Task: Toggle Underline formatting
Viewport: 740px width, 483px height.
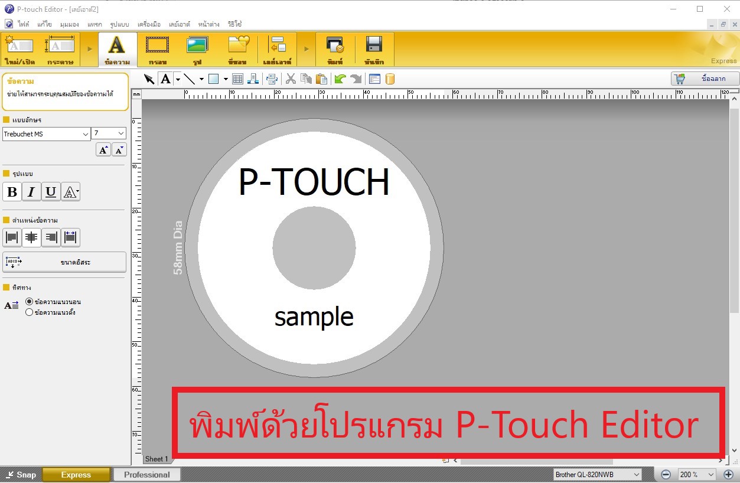Action: (51, 192)
